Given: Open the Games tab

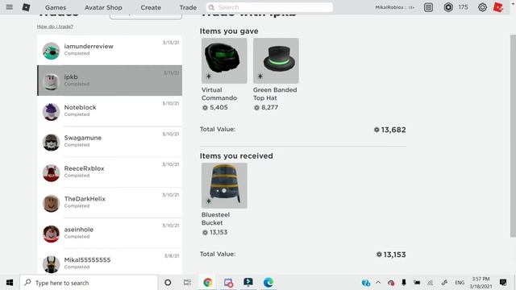Looking at the screenshot, I should coord(56,7).
